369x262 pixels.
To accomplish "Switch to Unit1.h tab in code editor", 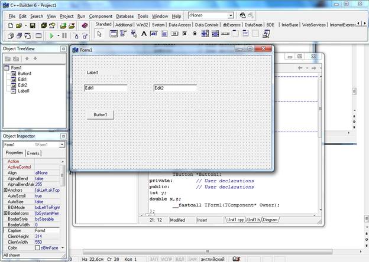I will (x=254, y=220).
